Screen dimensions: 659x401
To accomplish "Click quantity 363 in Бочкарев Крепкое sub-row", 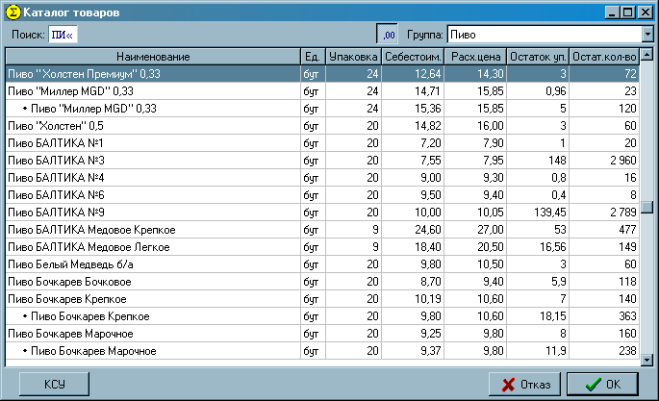I will [627, 316].
